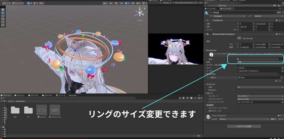This screenshot has height=139, width=284.
Task: Select the Hand view tool
Action: pyautogui.click(x=3, y=9)
